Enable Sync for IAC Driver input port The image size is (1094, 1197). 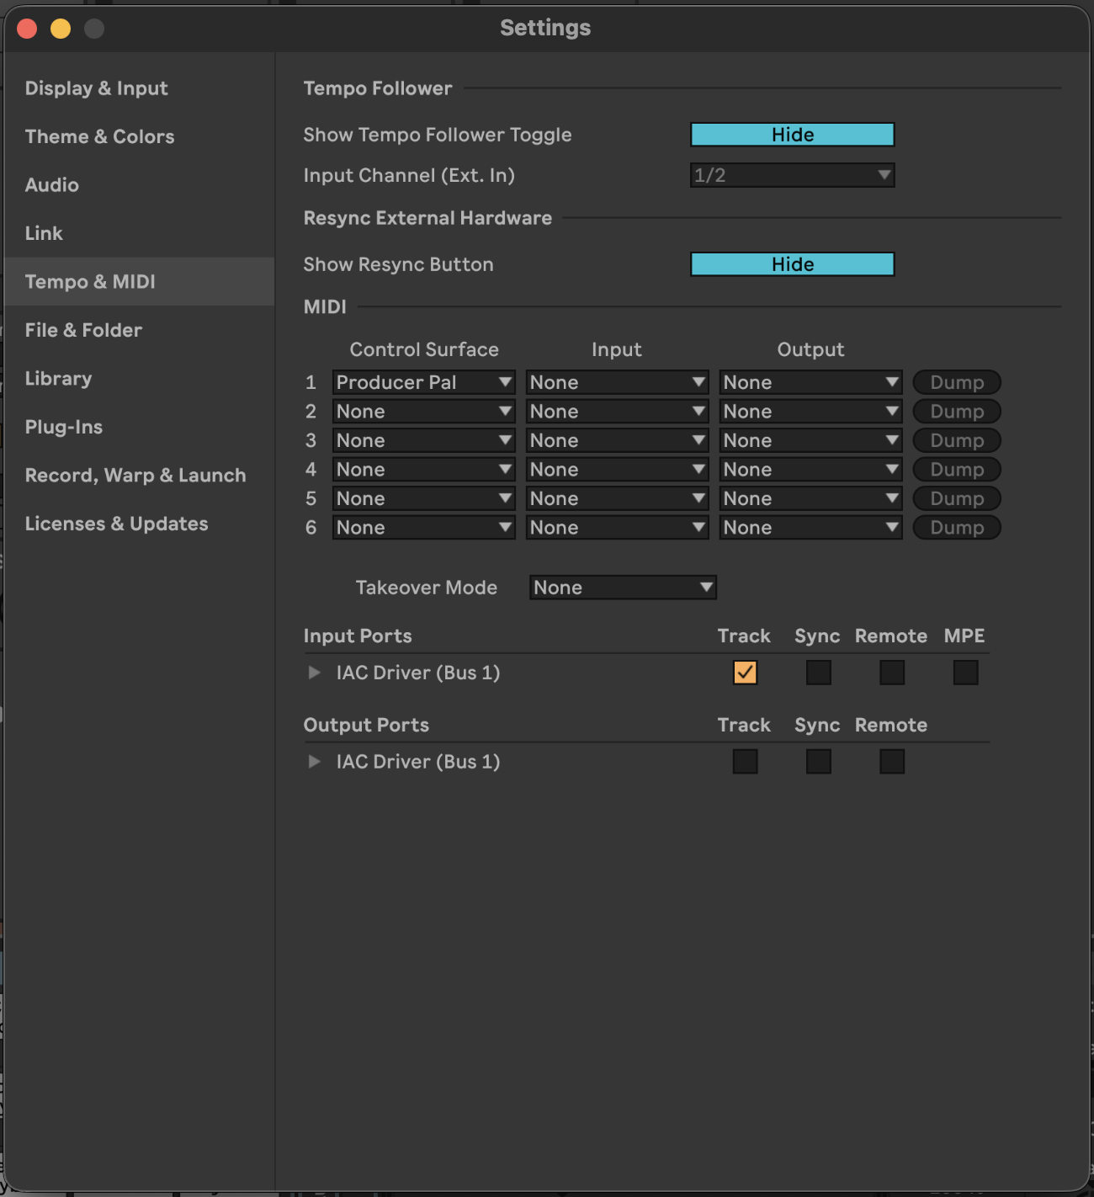tap(818, 673)
